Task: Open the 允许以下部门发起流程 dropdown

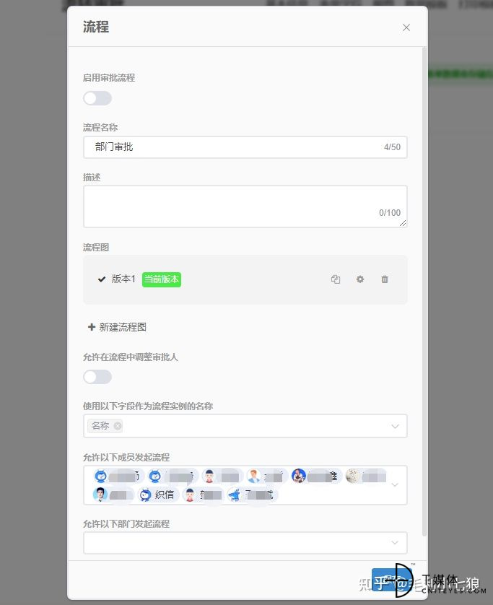Action: tap(245, 542)
